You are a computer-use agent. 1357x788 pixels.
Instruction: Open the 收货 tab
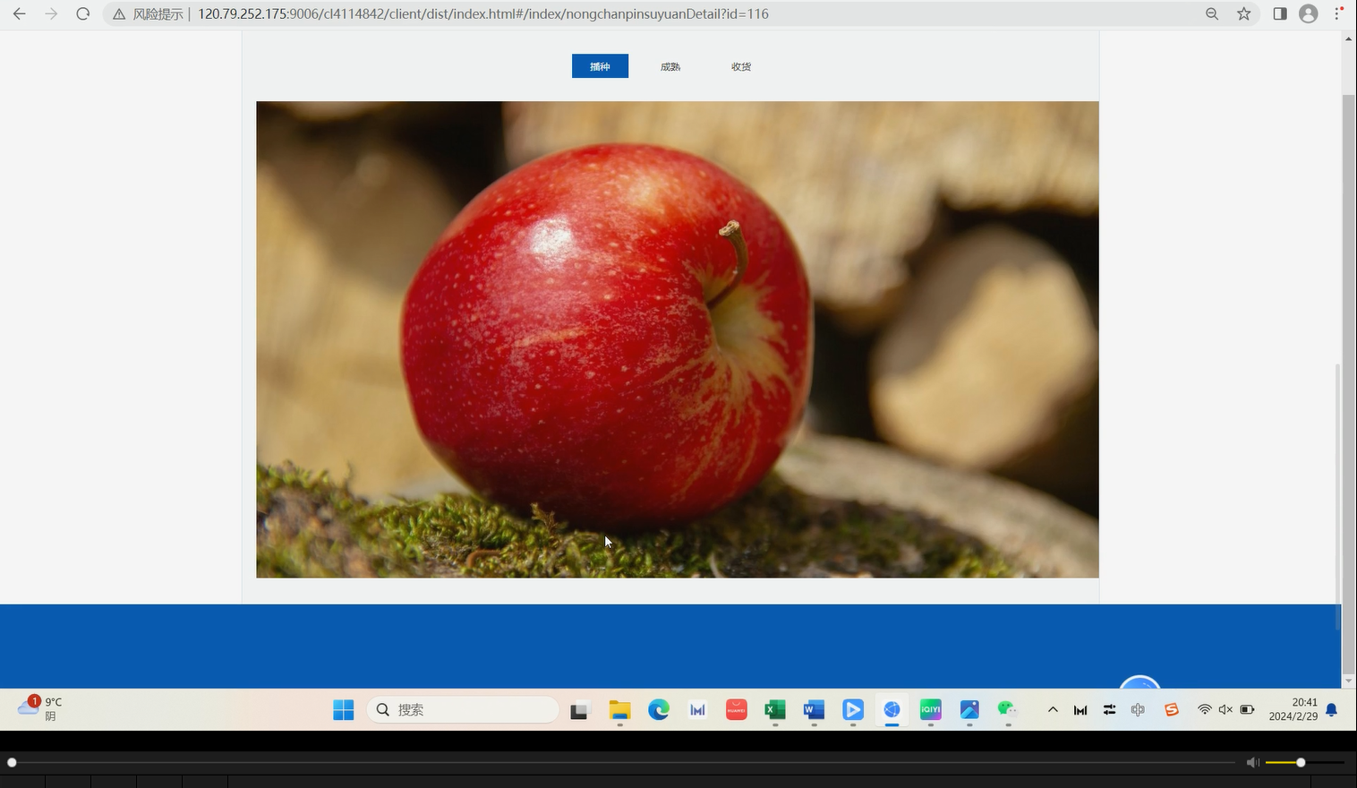[741, 66]
